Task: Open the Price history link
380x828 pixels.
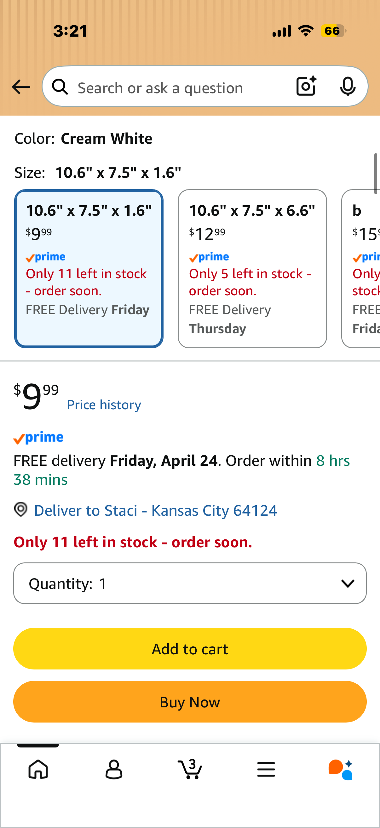Action: pyautogui.click(x=104, y=405)
